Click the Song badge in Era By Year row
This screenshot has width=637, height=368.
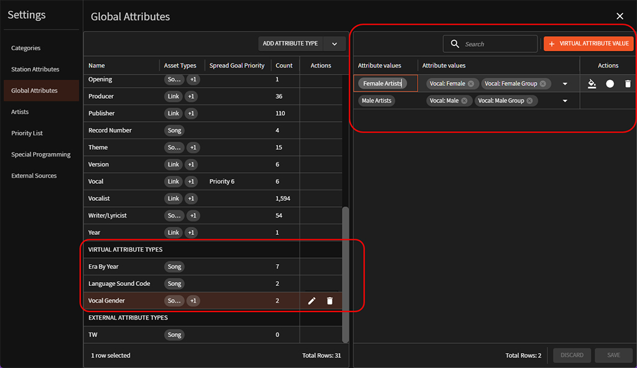tap(174, 267)
